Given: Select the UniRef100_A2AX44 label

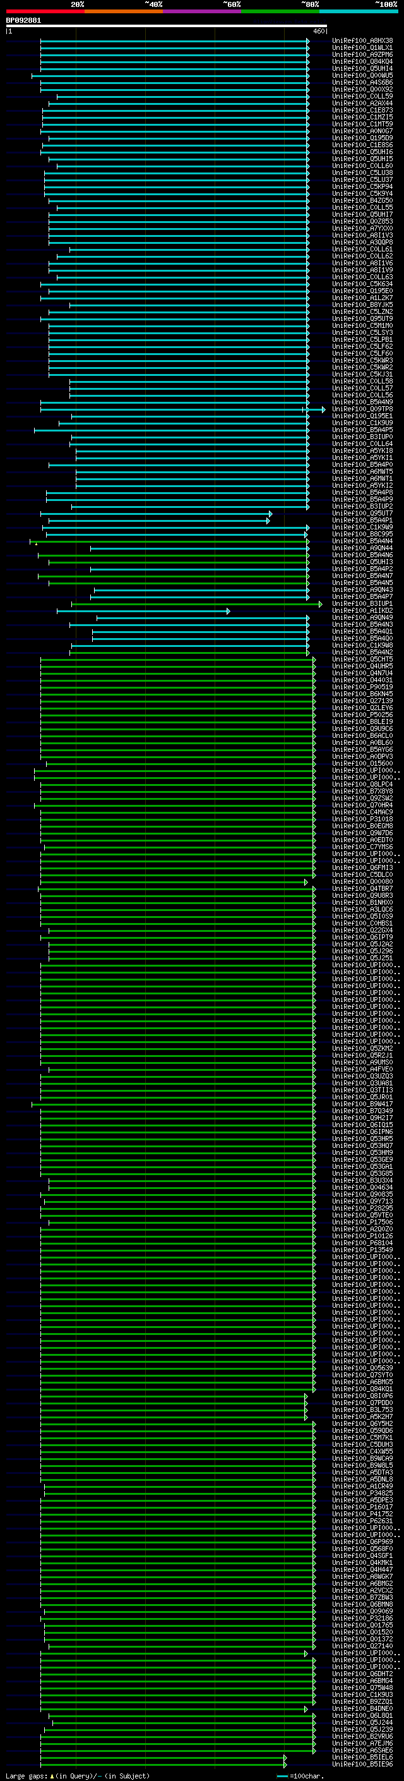Looking at the screenshot, I should tap(362, 103).
